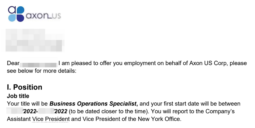
Task: Click the medium blue top-right logo petal
Action: click(20, 10)
